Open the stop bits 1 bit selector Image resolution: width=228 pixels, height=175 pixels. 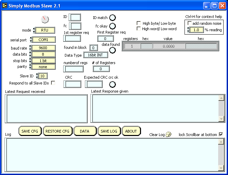(x=43, y=61)
